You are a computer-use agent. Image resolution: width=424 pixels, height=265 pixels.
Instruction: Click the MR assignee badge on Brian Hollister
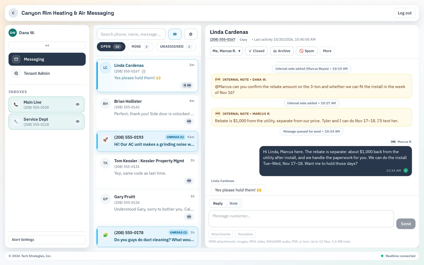point(189,121)
